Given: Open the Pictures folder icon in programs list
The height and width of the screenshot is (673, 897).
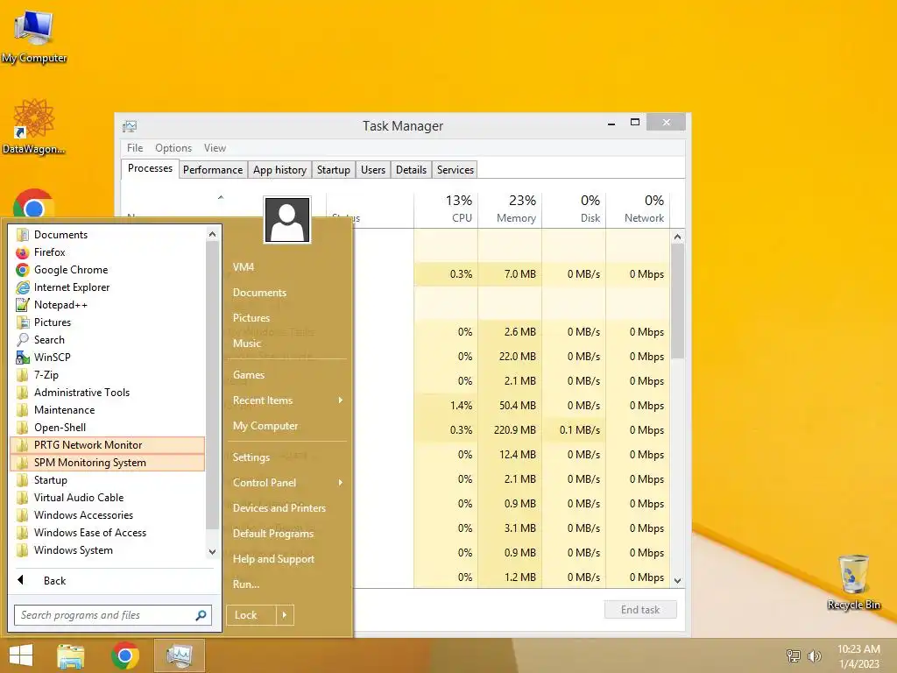Looking at the screenshot, I should (22, 322).
